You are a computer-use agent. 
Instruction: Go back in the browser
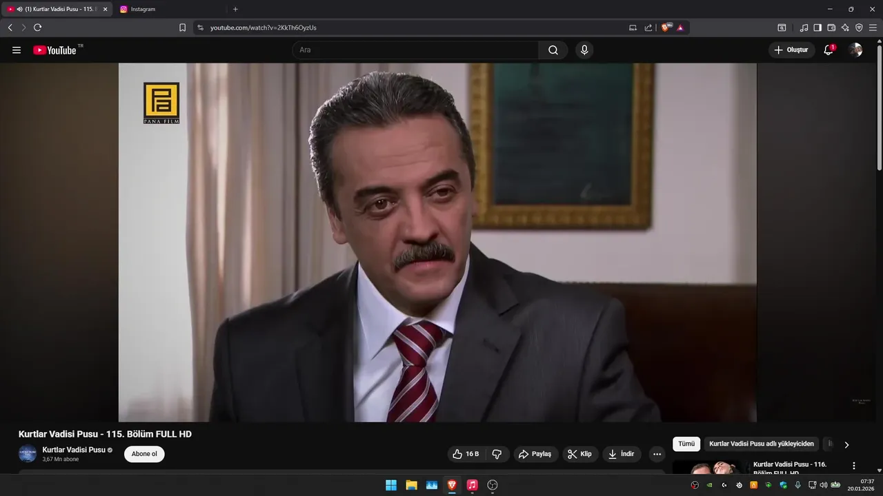(x=10, y=28)
